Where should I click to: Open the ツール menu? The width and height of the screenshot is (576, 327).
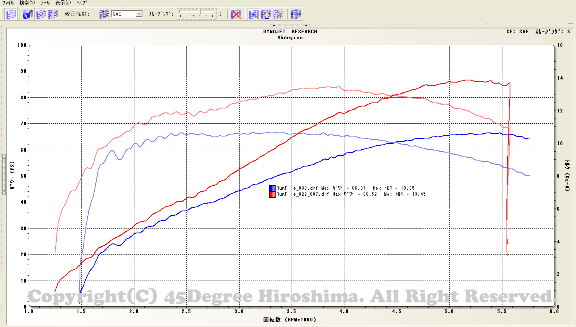pyautogui.click(x=45, y=2)
